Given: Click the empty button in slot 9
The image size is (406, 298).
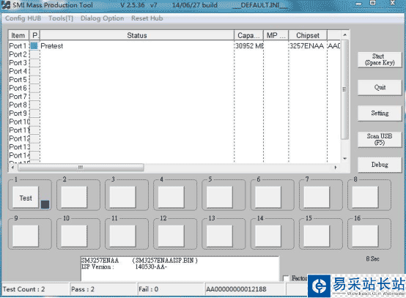Looking at the screenshot, I should coord(26,236).
